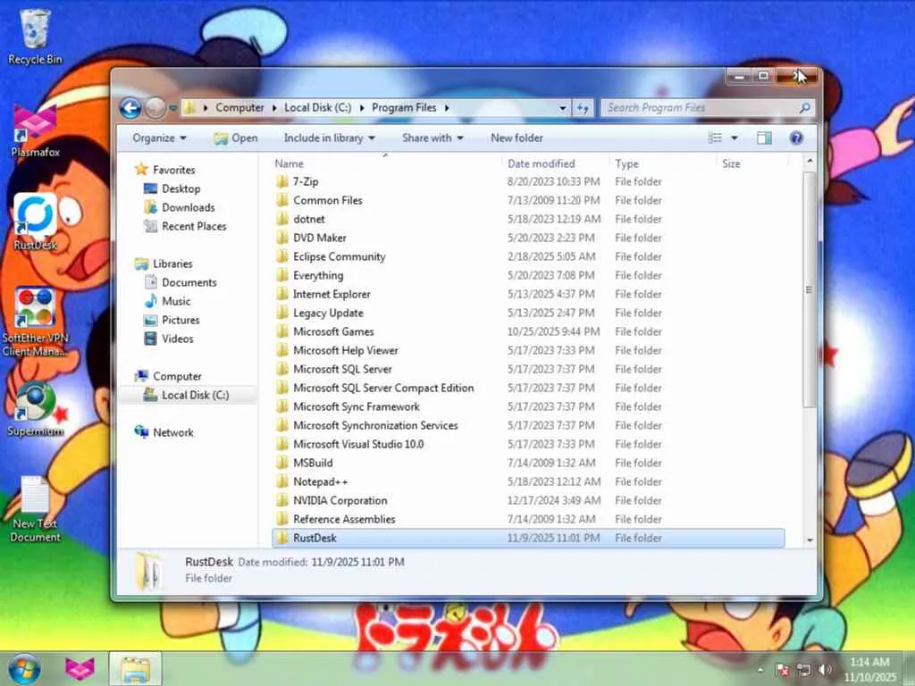This screenshot has width=915, height=686.
Task: Open SoftEther VPN Client Manager shortcut
Action: point(35,321)
